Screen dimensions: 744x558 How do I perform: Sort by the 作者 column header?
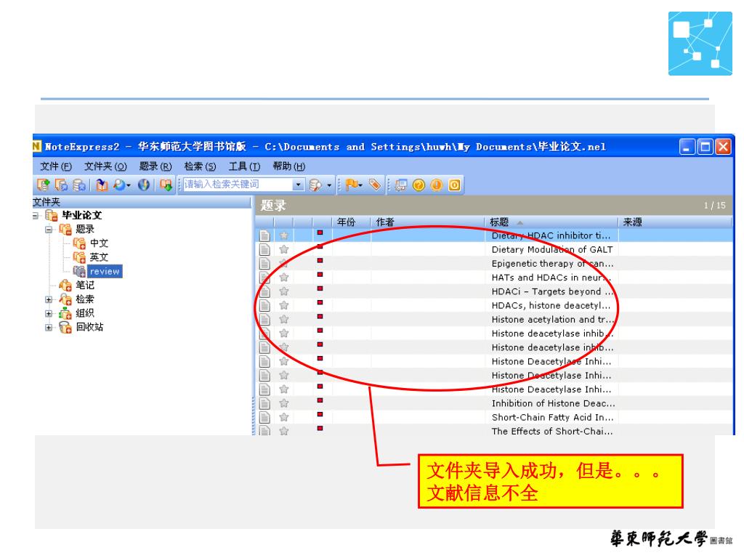(x=427, y=222)
